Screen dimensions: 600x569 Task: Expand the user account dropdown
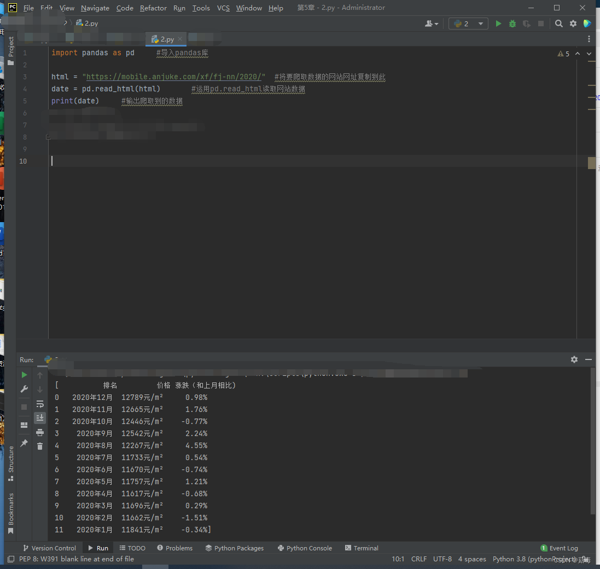[x=432, y=24]
